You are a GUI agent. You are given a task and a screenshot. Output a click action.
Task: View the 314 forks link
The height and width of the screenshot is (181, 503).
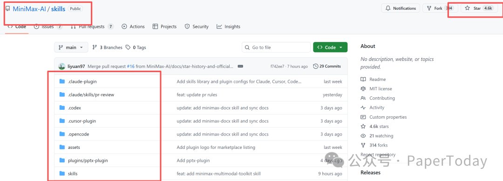(379, 145)
